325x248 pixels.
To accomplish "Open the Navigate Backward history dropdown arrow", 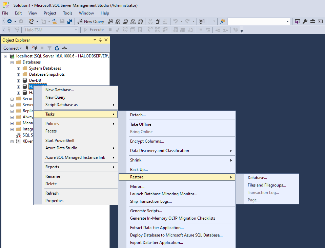I will click(15, 21).
